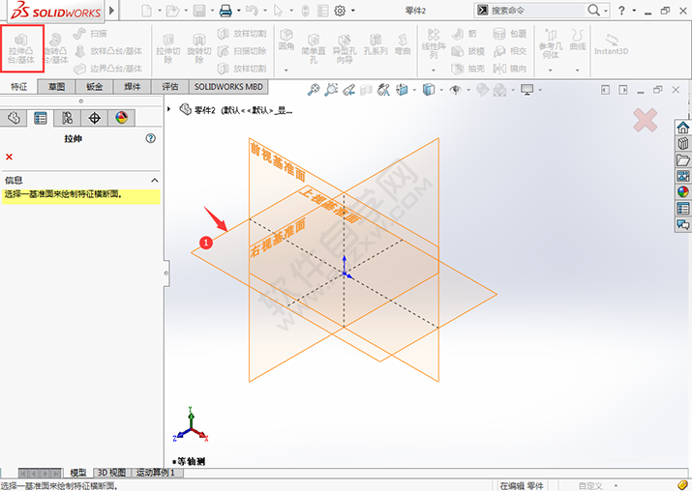Image resolution: width=692 pixels, height=491 pixels.
Task: Click the red X cancel in extrude panel
Action: tap(9, 157)
